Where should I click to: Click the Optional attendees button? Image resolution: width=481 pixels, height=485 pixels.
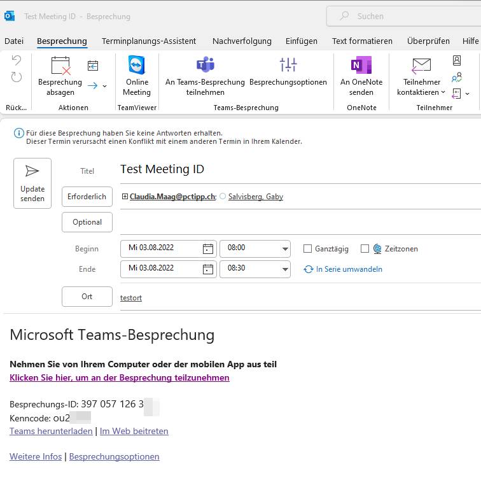(x=87, y=222)
